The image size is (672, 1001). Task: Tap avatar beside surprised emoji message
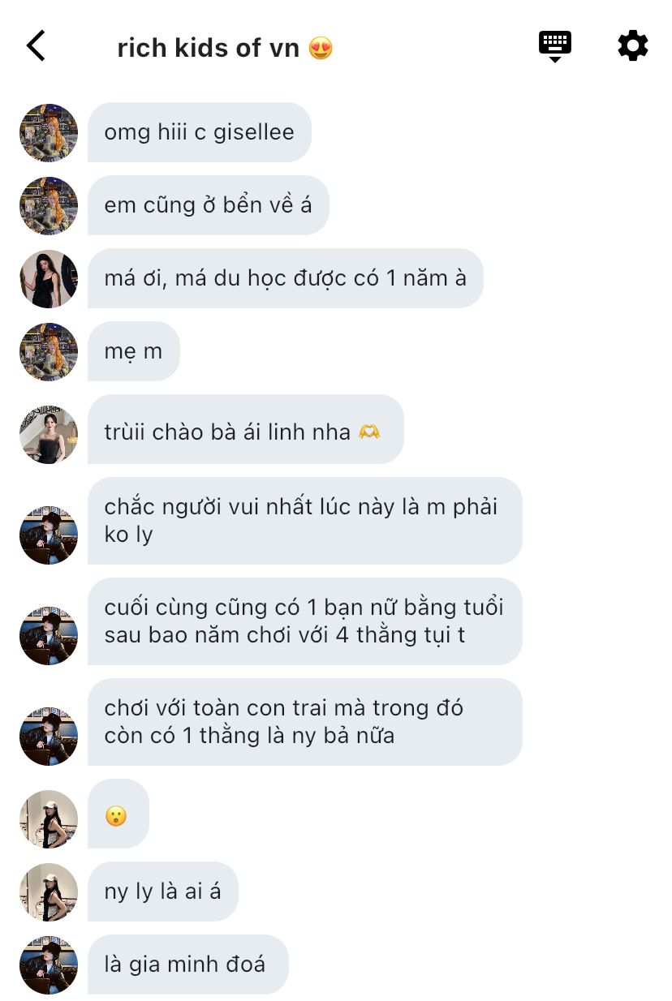(49, 819)
